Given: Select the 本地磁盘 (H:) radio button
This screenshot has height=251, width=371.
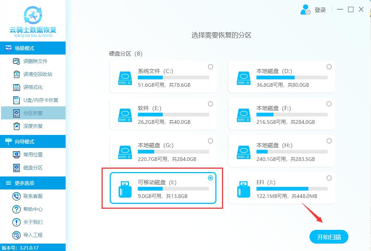Looking at the screenshot, I should pyautogui.click(x=329, y=141).
